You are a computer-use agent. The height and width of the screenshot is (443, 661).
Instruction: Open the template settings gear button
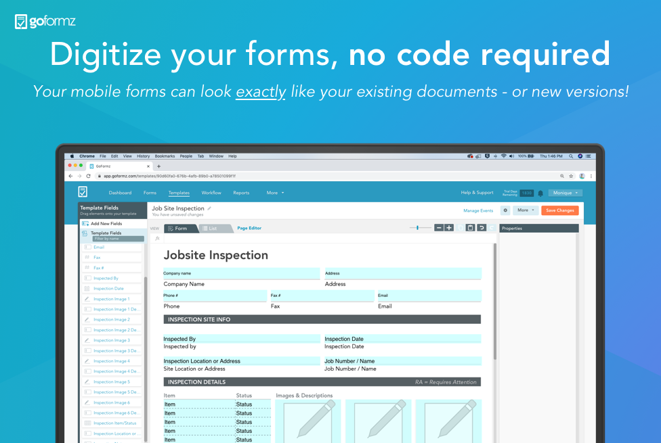point(505,210)
